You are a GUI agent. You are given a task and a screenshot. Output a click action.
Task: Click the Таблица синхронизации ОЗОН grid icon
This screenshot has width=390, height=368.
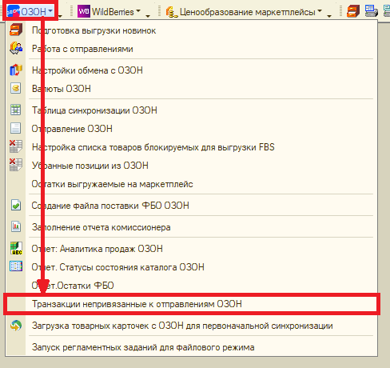tap(16, 110)
